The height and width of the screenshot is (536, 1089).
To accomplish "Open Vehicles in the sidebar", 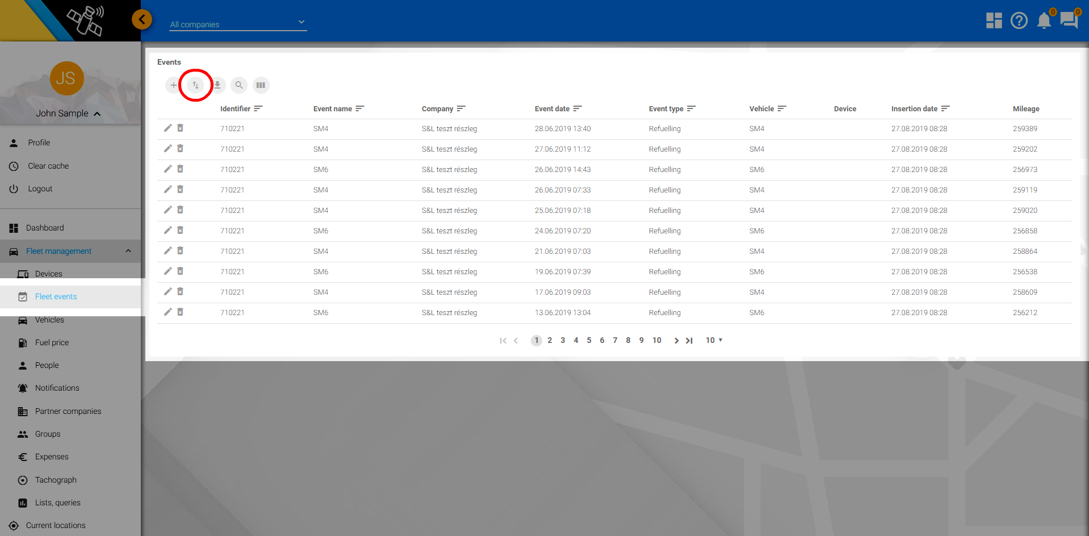I will [49, 320].
